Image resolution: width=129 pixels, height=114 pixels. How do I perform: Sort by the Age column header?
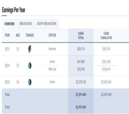pyautogui.click(x=18, y=35)
